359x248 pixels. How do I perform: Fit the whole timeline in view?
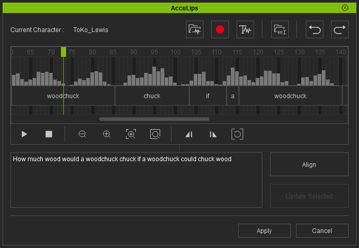pos(155,134)
